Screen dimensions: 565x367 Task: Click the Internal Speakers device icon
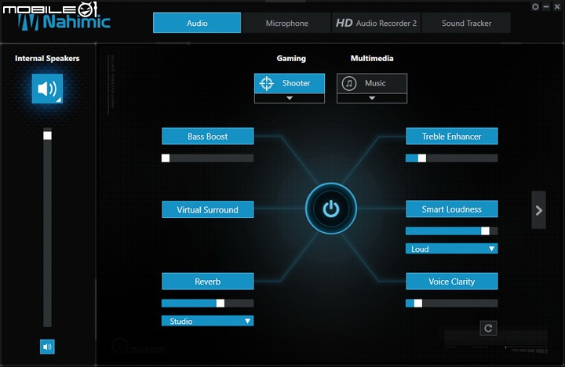47,89
